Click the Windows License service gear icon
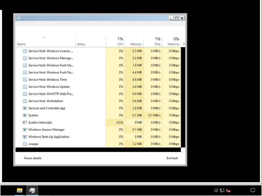The height and width of the screenshot is (196, 262). pyautogui.click(x=25, y=51)
